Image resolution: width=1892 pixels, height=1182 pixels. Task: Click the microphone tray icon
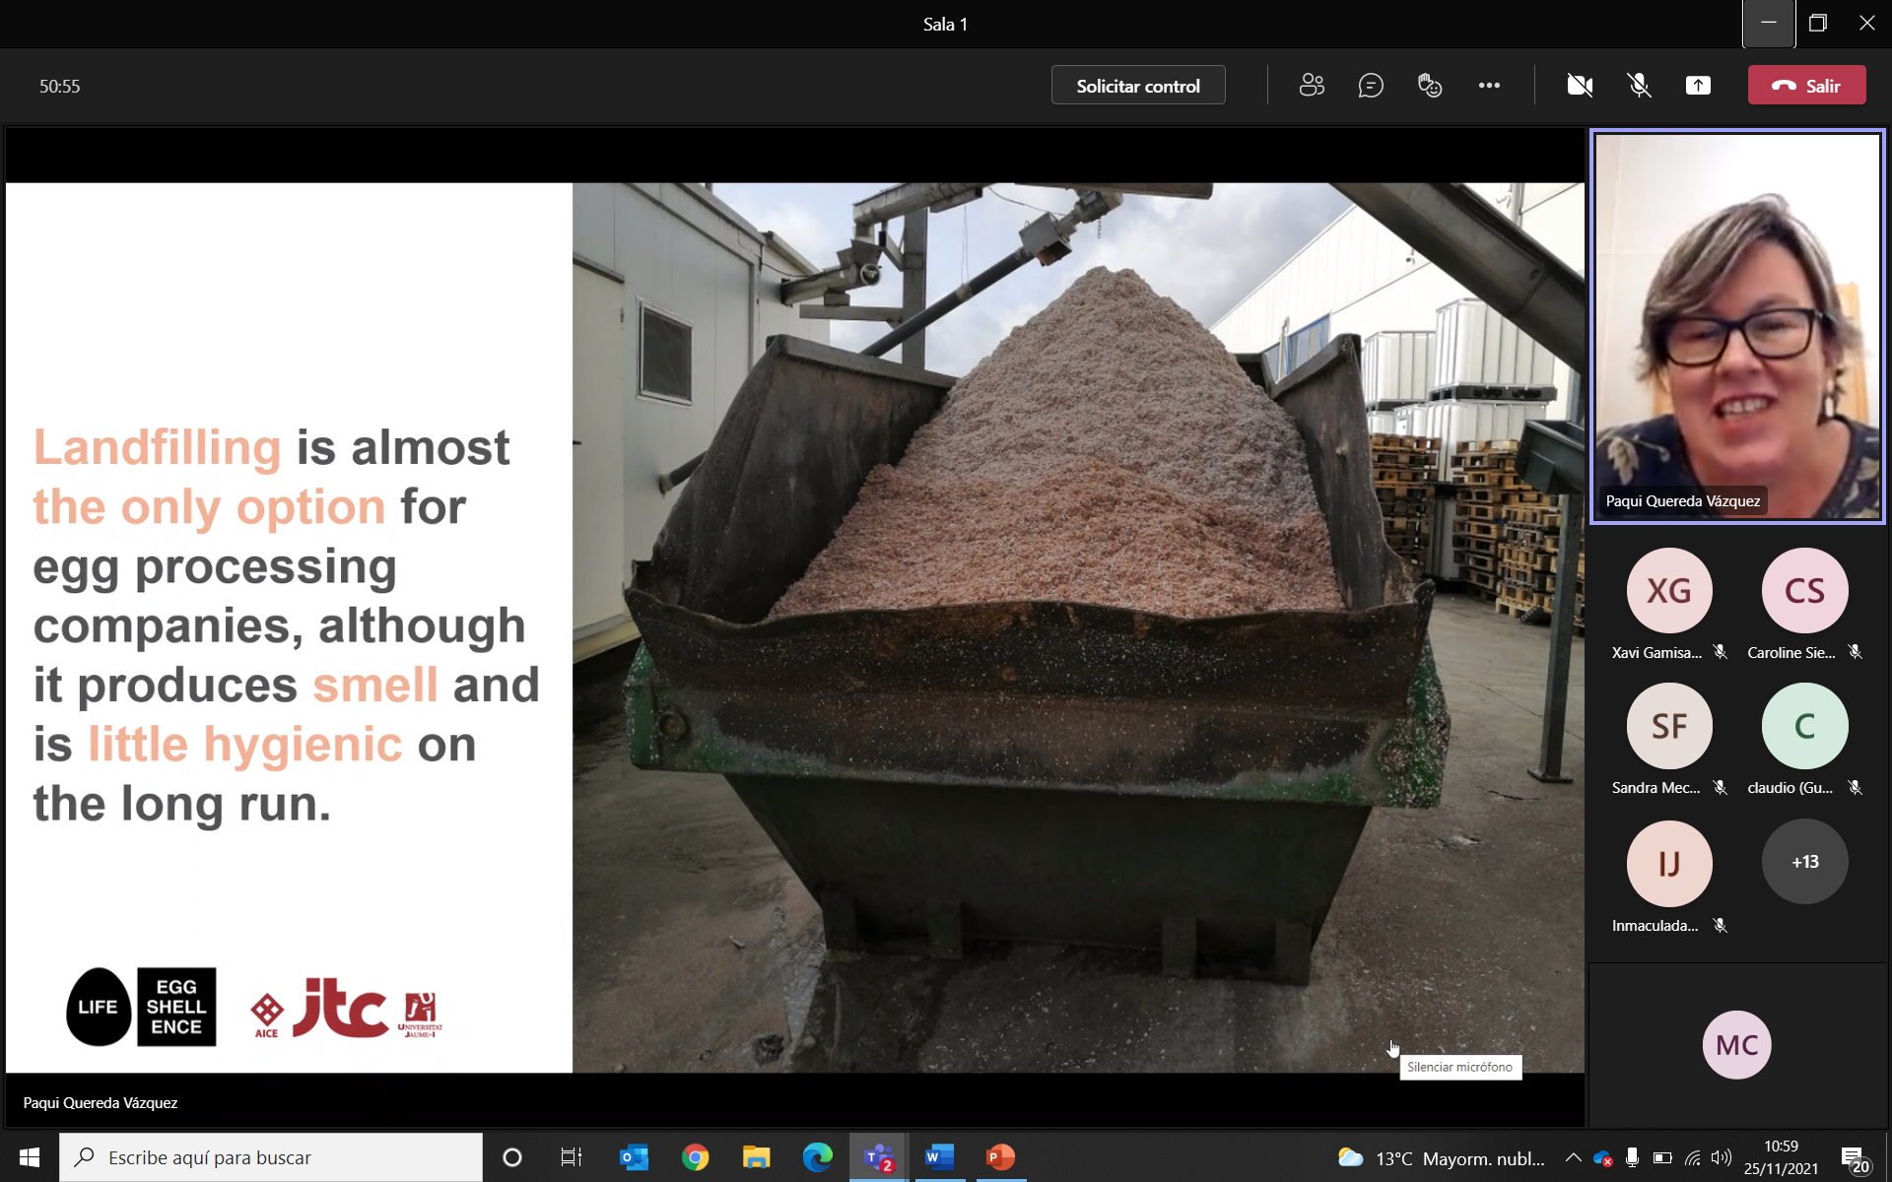click(x=1632, y=1157)
